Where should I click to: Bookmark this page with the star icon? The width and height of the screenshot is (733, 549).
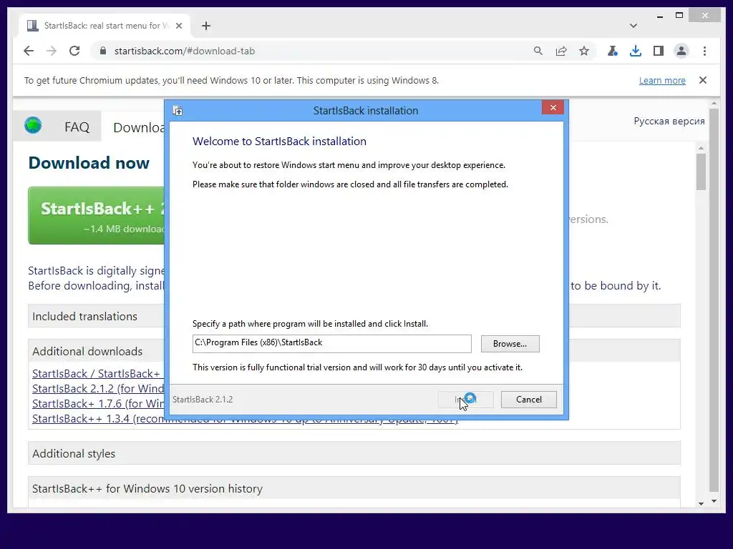pos(584,51)
